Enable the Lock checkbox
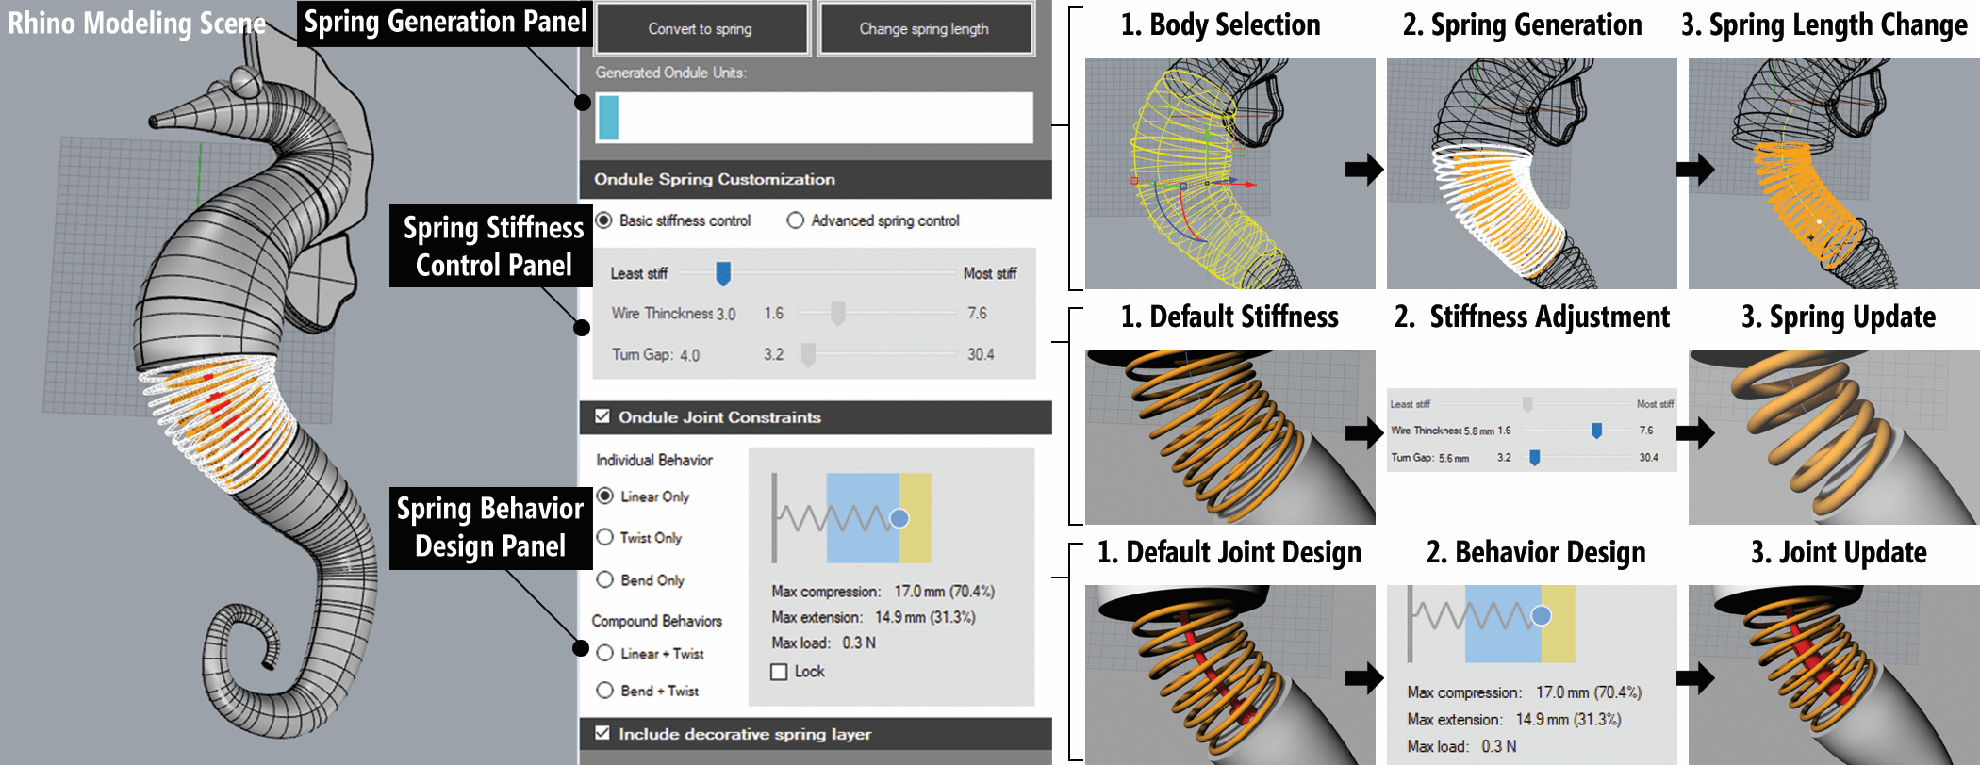Screen dimensions: 1980x765 point(779,672)
